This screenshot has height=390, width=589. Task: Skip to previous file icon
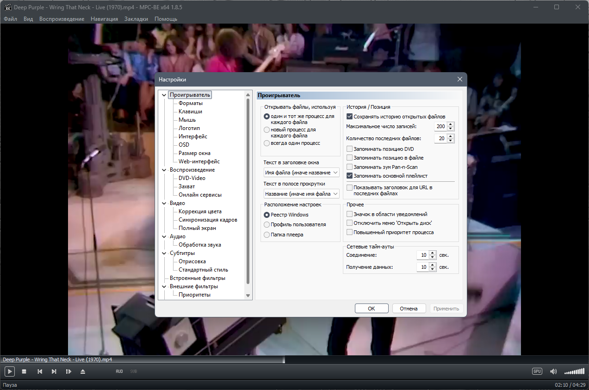coord(40,371)
